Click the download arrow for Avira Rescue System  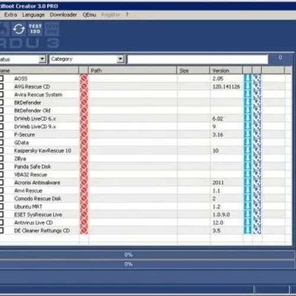[247, 95]
